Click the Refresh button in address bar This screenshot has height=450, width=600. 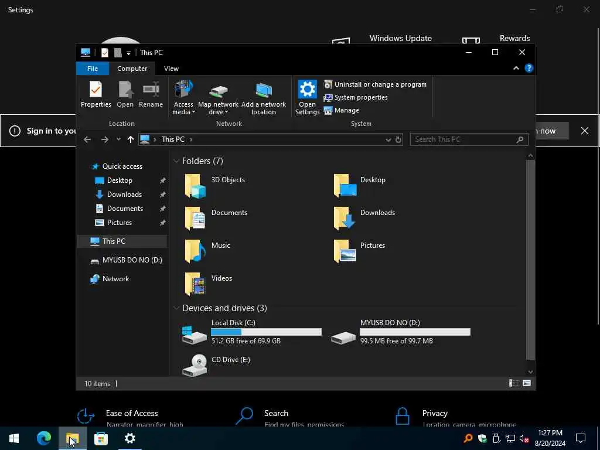point(398,139)
